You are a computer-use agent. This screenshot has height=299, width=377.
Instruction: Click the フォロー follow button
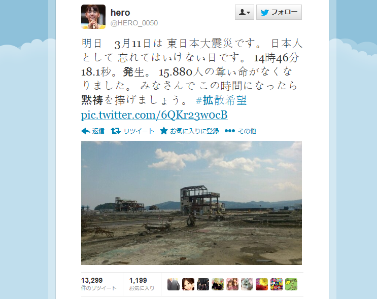click(279, 12)
